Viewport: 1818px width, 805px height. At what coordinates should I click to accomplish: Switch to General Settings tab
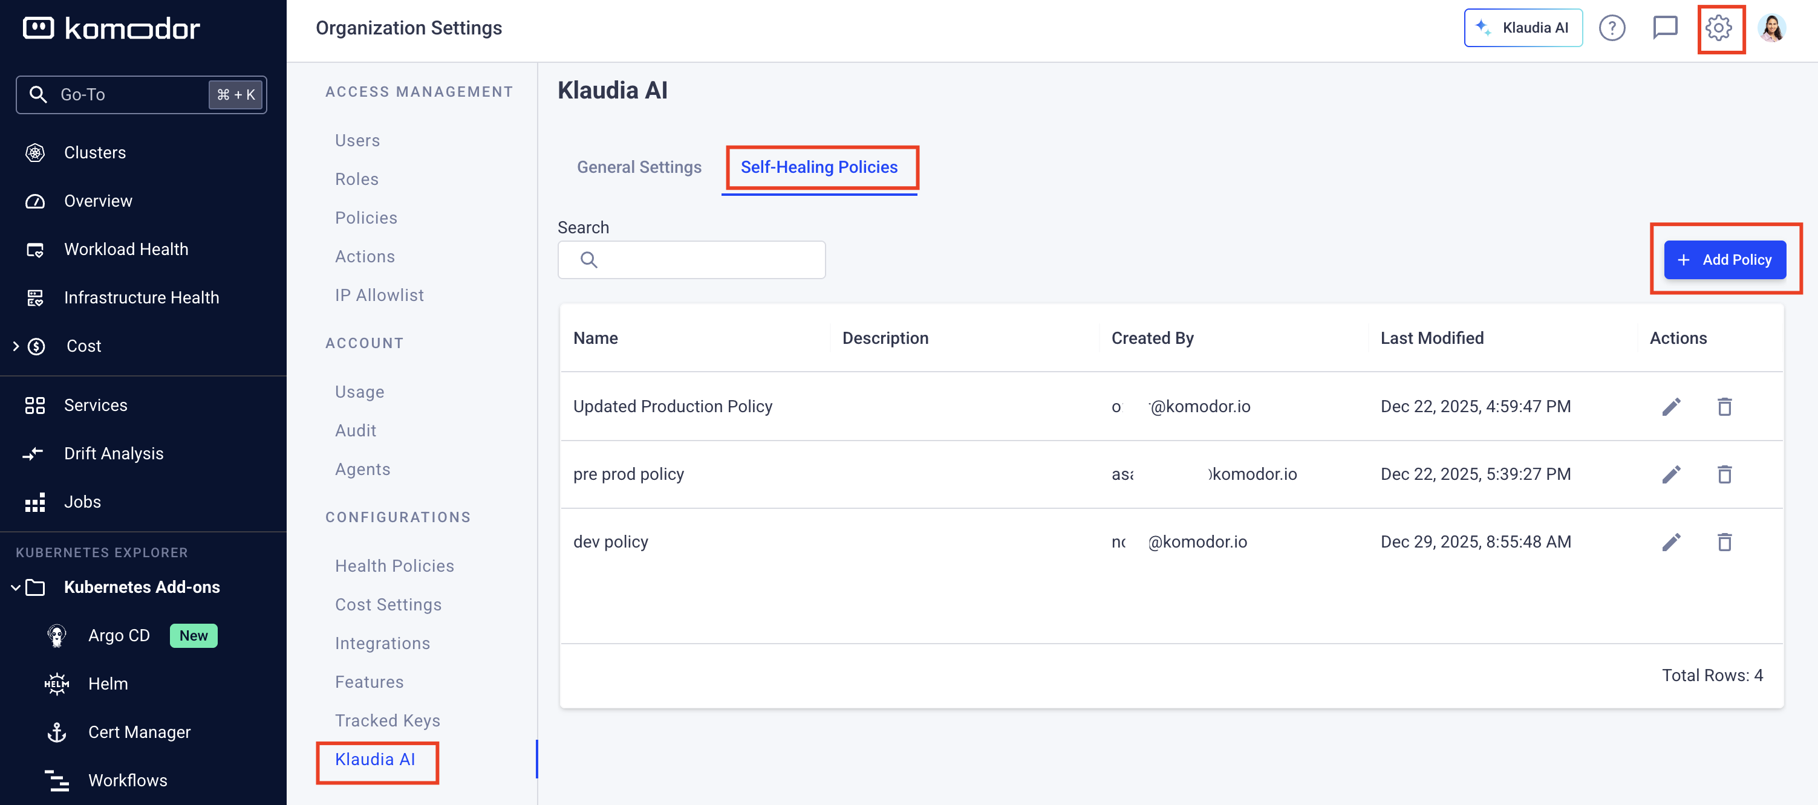tap(639, 167)
